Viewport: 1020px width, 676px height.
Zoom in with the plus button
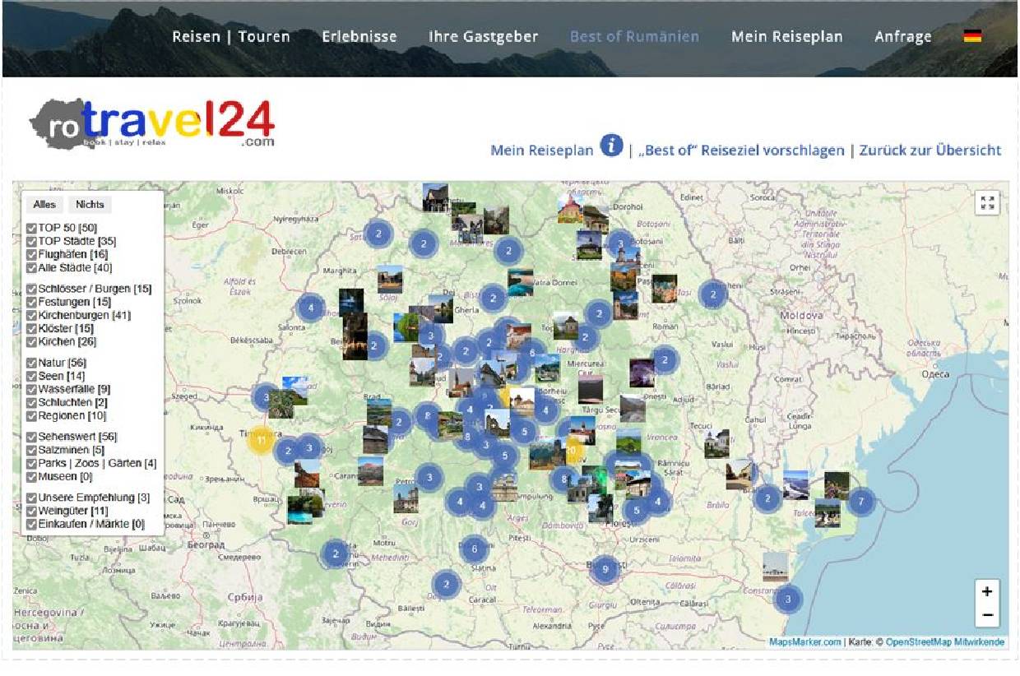pyautogui.click(x=987, y=591)
